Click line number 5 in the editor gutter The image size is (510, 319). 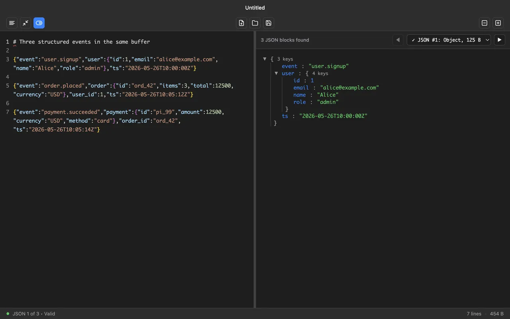8,86
